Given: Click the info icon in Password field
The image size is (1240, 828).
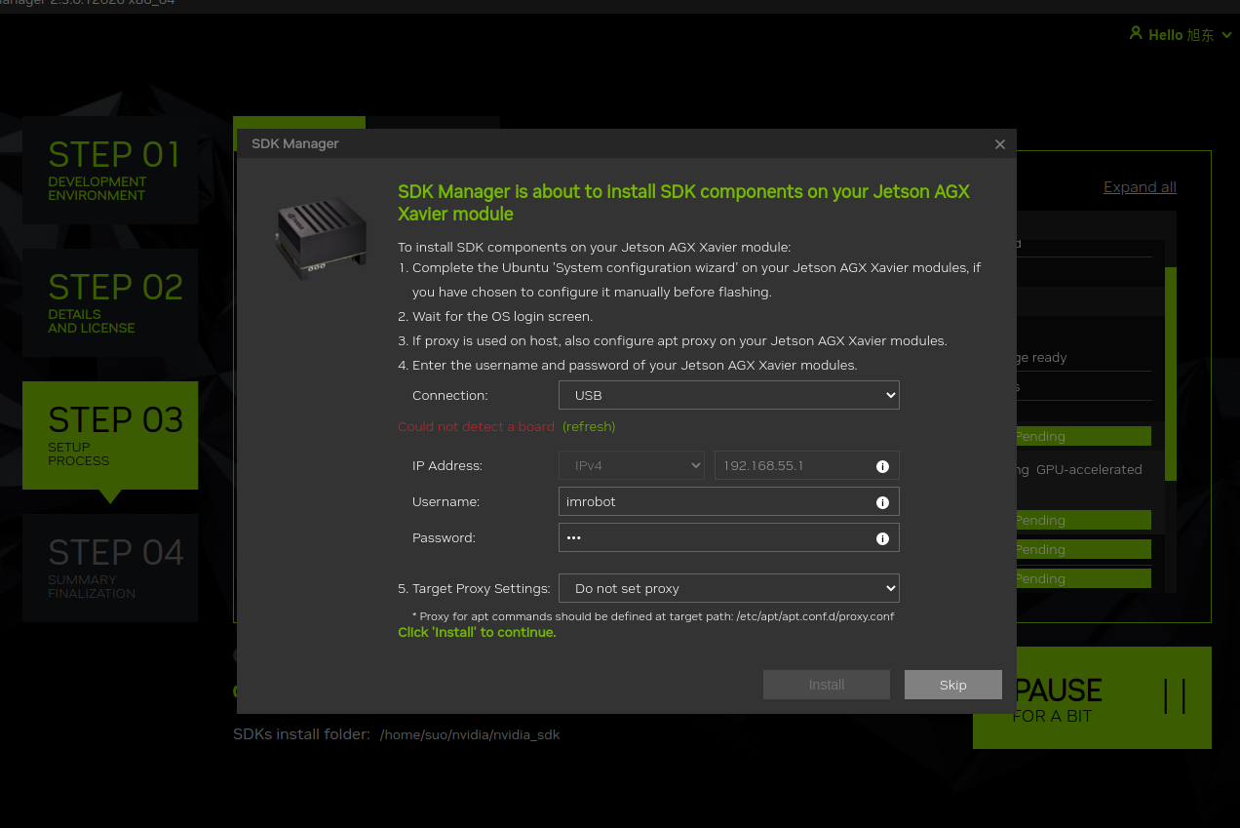Looking at the screenshot, I should (882, 538).
